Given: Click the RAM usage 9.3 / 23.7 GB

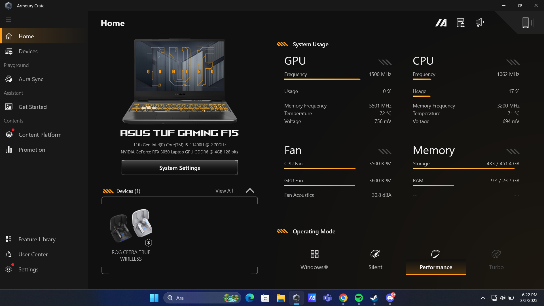Looking at the screenshot, I should [x=505, y=181].
